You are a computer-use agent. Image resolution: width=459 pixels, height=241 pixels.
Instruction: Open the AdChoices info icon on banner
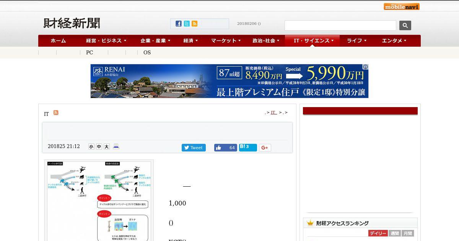pyautogui.click(x=365, y=67)
